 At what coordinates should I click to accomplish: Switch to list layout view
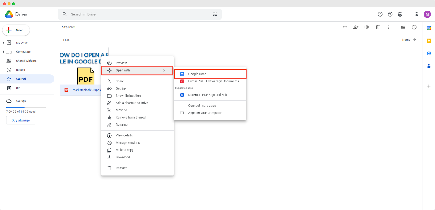(x=403, y=27)
